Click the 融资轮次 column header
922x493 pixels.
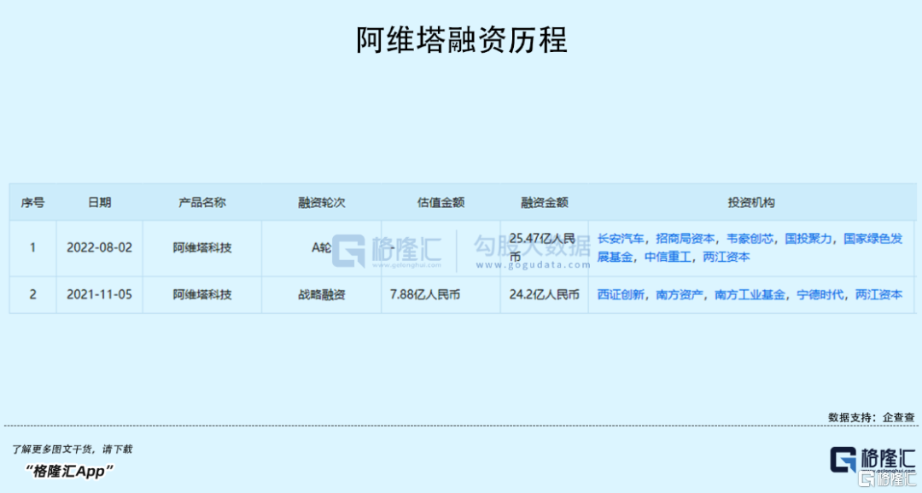pyautogui.click(x=322, y=203)
